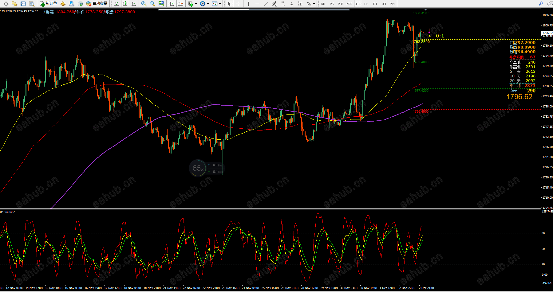This screenshot has height=292, width=553.
Task: Switch to M15 timeframe
Action: (341, 4)
